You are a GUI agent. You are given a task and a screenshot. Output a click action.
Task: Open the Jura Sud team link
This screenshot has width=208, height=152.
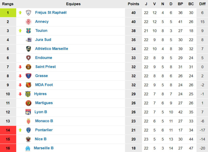tap(43, 40)
